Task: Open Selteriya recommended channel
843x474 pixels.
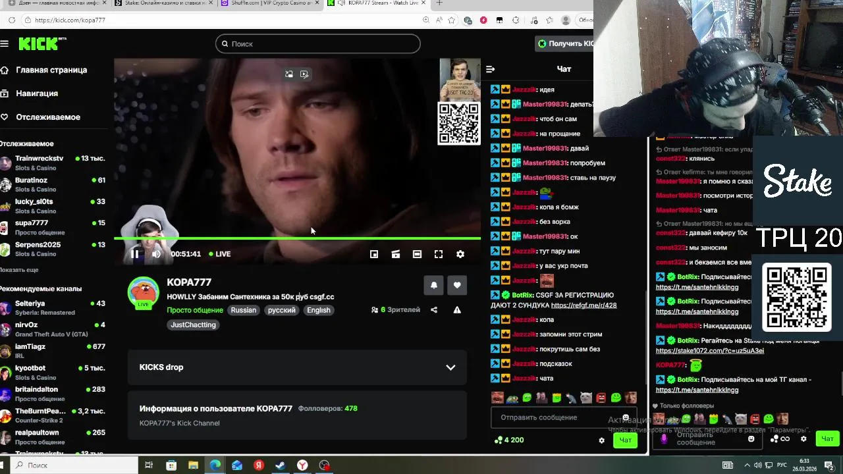Action: 53,307
